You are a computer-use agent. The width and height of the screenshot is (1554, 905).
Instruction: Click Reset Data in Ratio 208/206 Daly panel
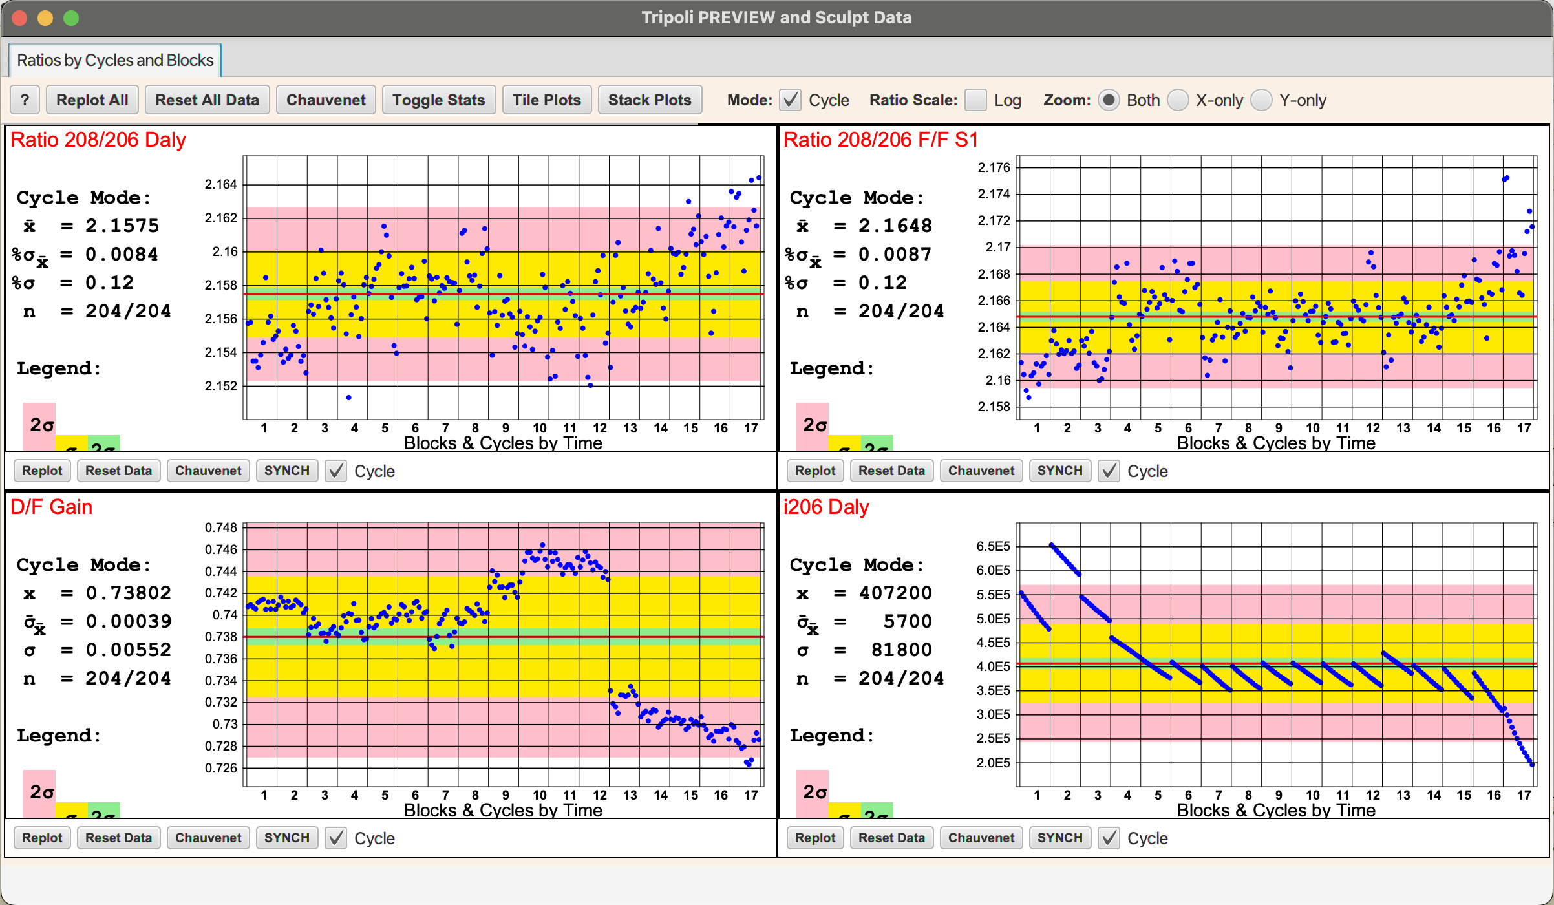point(118,470)
